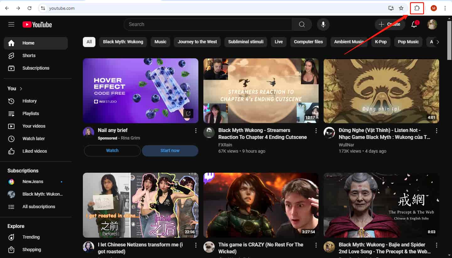452x258 pixels.
Task: Open Watch later in the sidebar
Action: pyautogui.click(x=36, y=139)
